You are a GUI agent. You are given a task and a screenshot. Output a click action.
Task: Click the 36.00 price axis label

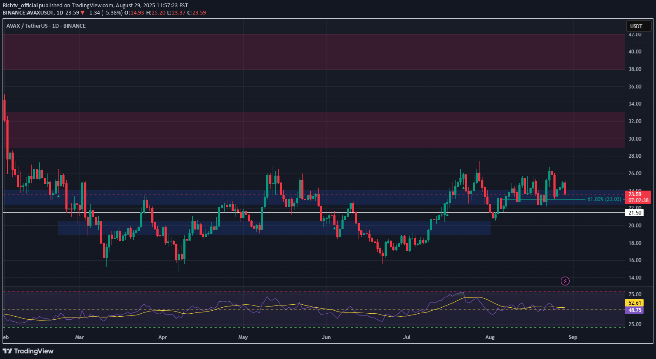point(635,87)
